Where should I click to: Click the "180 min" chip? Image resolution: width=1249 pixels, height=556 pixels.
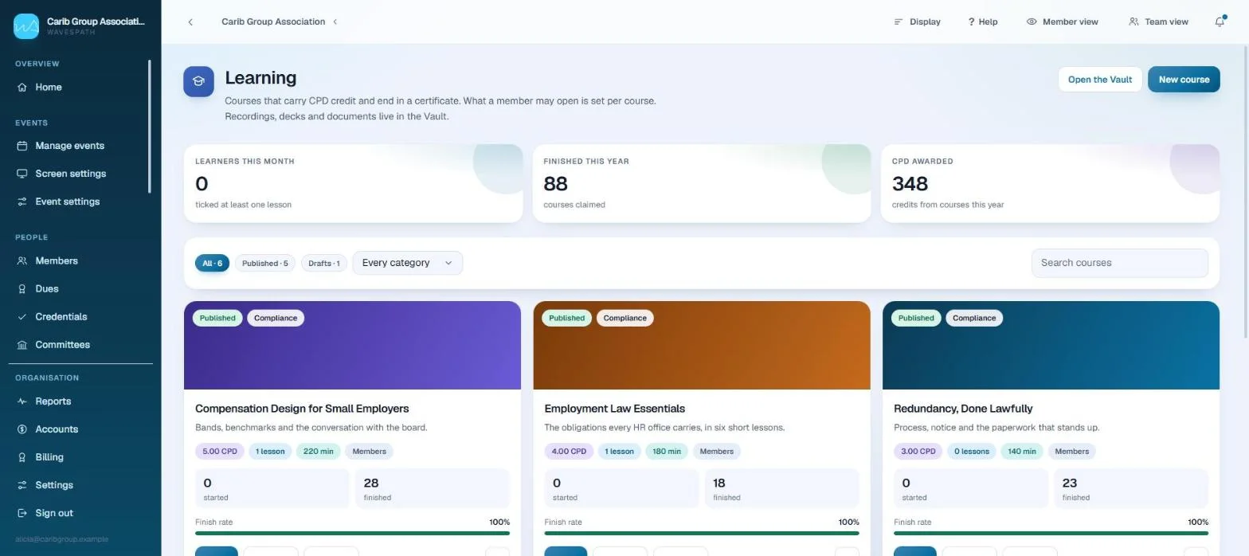(667, 451)
